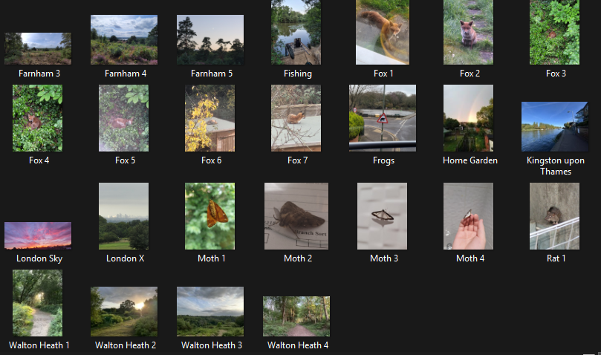
Task: Open the Fox 4 picture thumbnail
Action: [x=38, y=118]
